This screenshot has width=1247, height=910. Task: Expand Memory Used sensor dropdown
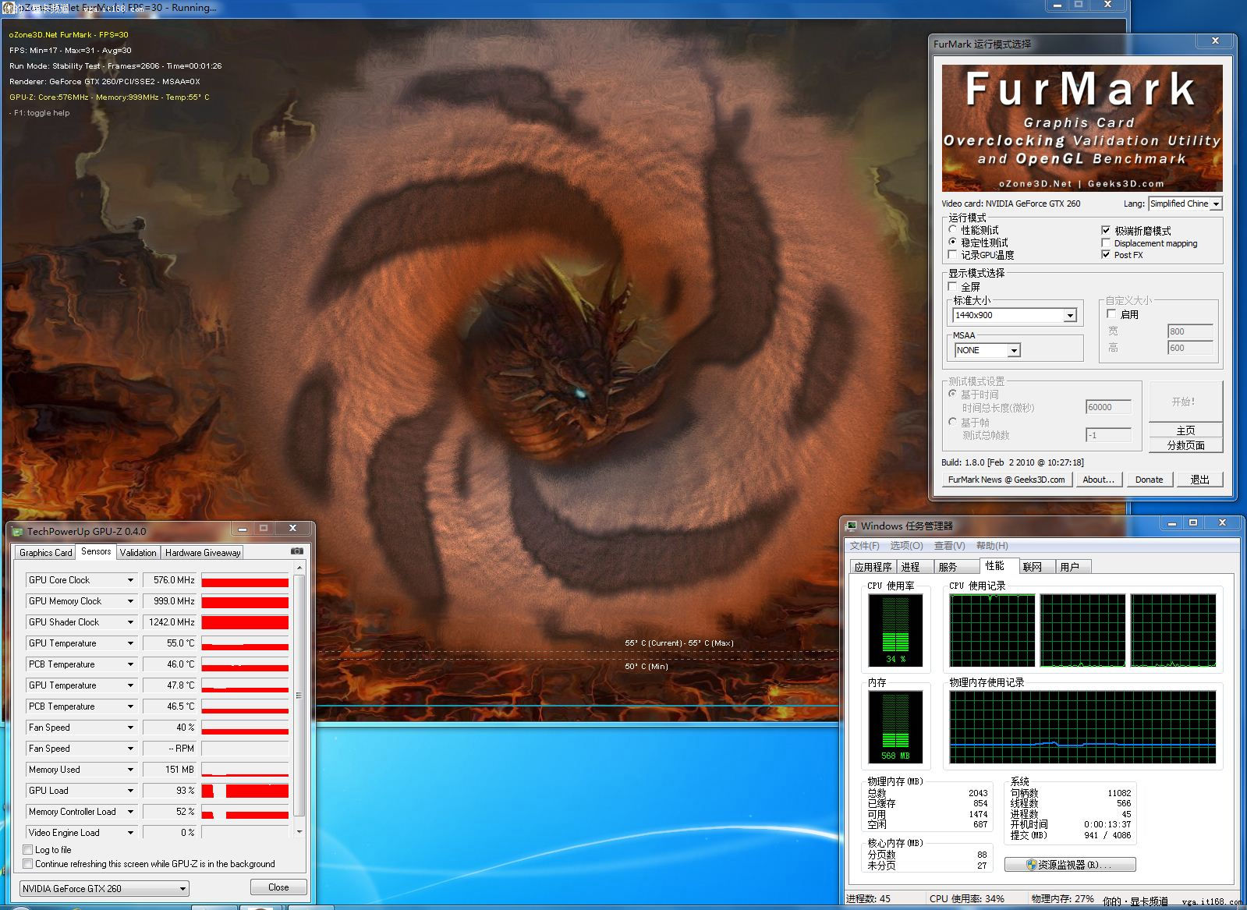coord(130,770)
